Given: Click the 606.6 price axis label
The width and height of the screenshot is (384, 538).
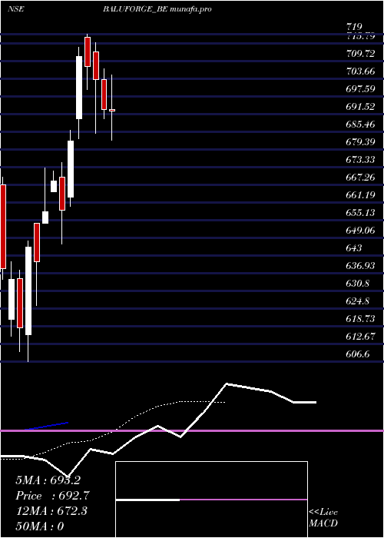Looking at the screenshot, I should click(359, 354).
